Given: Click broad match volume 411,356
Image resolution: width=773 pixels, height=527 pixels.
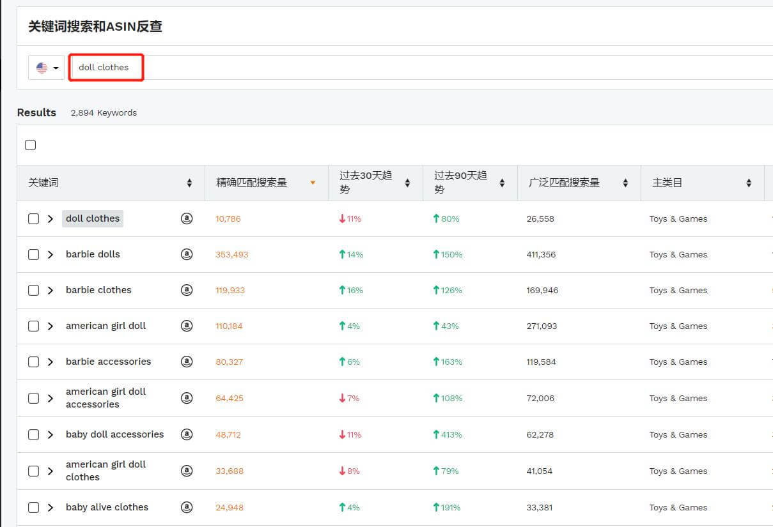Looking at the screenshot, I should (541, 254).
